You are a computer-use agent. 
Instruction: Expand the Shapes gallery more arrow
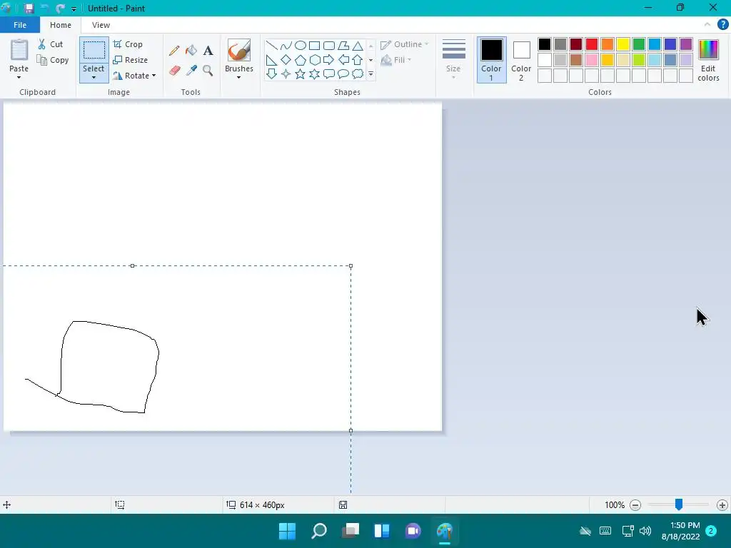(x=370, y=74)
